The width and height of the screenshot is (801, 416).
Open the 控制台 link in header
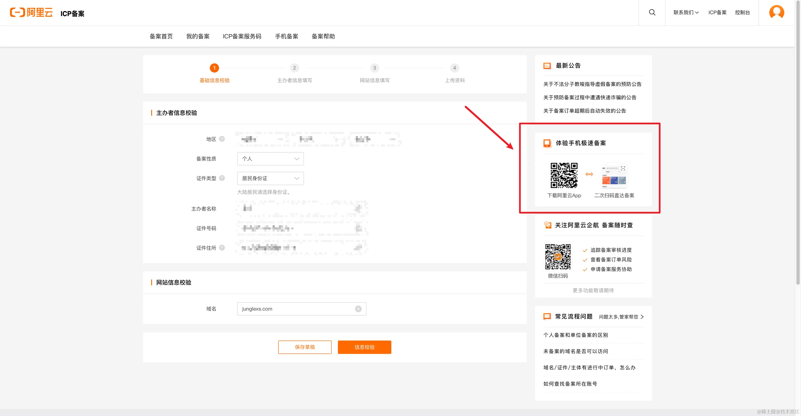(x=742, y=12)
